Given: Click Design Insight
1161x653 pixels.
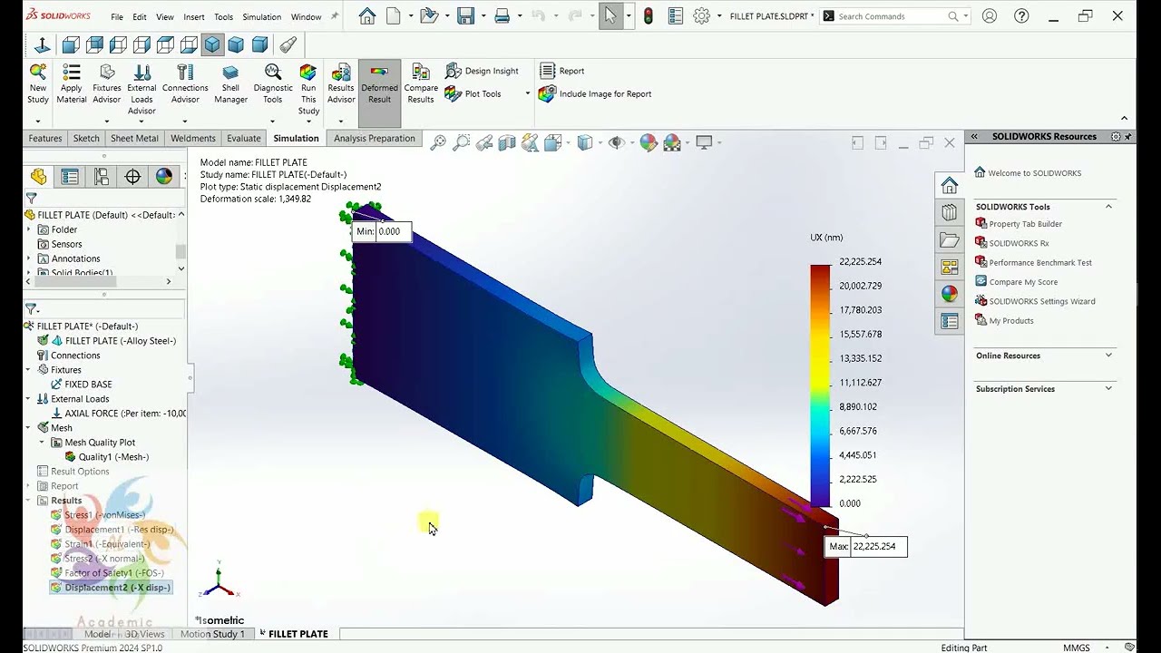Looking at the screenshot, I should coord(482,71).
